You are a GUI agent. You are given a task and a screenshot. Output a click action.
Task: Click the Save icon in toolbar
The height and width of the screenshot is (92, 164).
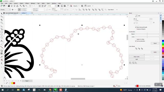(9, 6)
